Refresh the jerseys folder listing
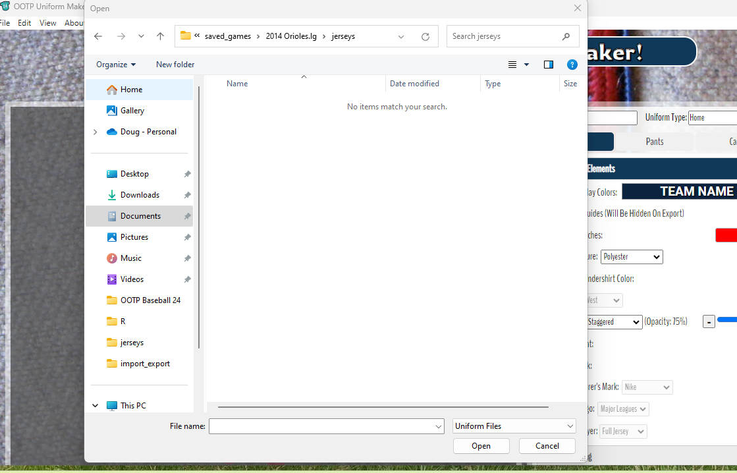Viewport: 737px width, 473px height. (x=425, y=36)
